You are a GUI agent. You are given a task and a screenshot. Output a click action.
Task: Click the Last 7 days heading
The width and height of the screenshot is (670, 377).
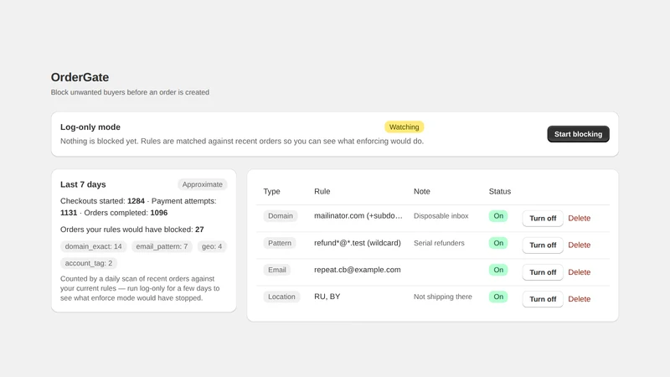tap(83, 184)
